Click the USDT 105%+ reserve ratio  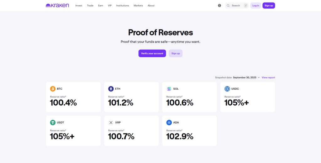point(62,136)
